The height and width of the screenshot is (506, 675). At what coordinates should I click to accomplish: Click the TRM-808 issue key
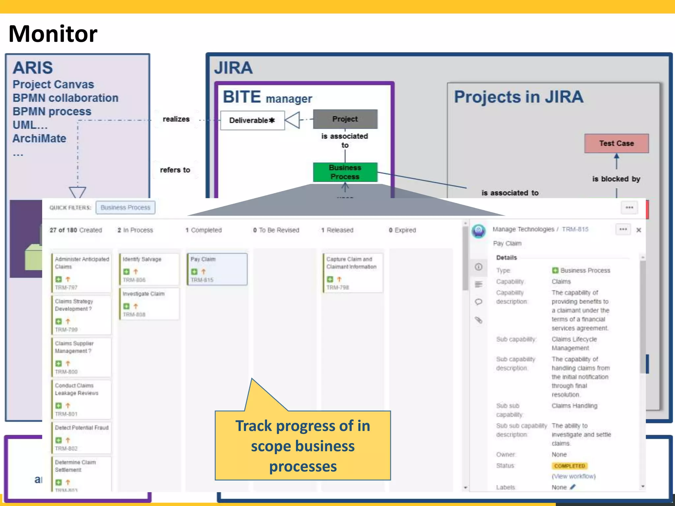click(x=134, y=315)
